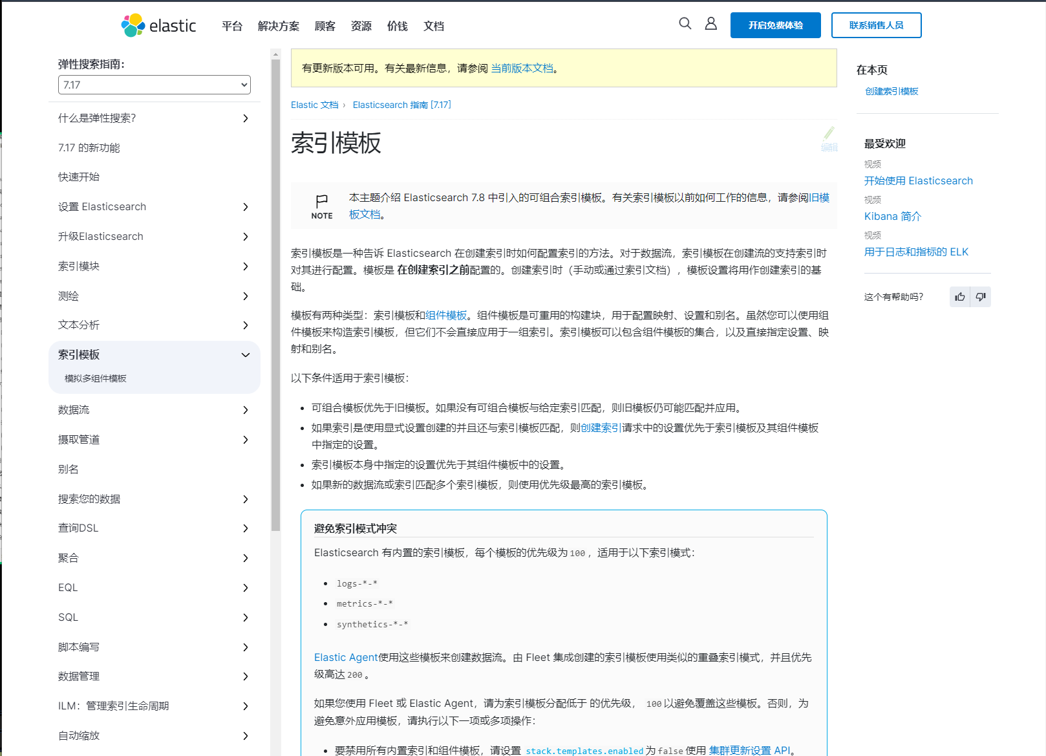Open search with the magnifier icon

click(685, 24)
